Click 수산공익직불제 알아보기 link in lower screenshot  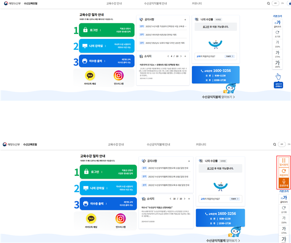pyautogui.click(x=223, y=241)
